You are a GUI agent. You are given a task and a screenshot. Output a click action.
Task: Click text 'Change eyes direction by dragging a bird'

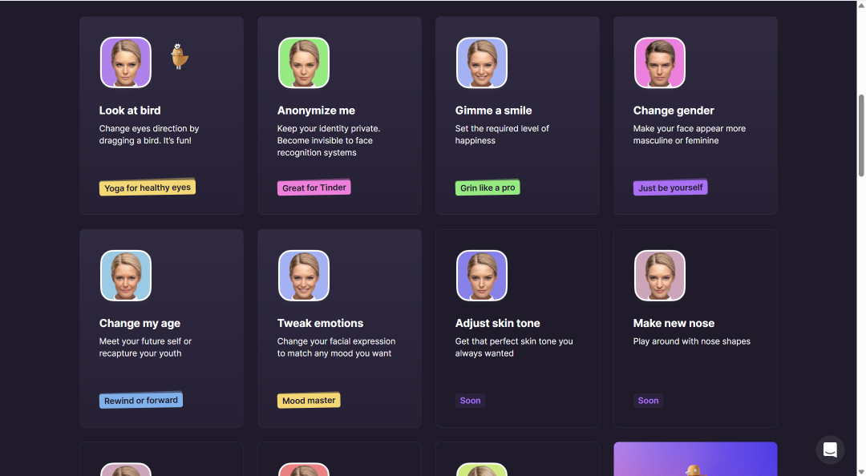pos(149,134)
